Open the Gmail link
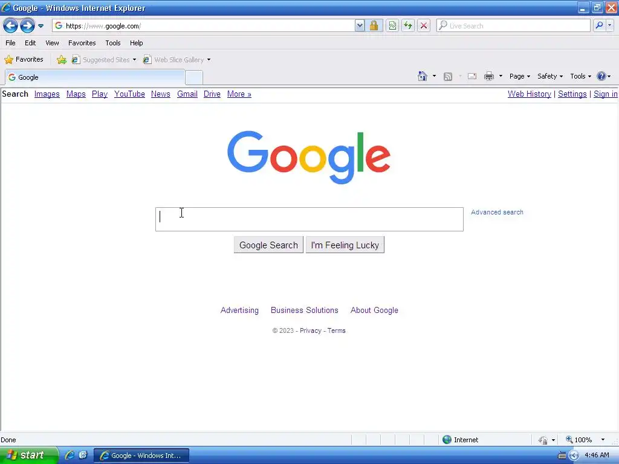 [187, 94]
